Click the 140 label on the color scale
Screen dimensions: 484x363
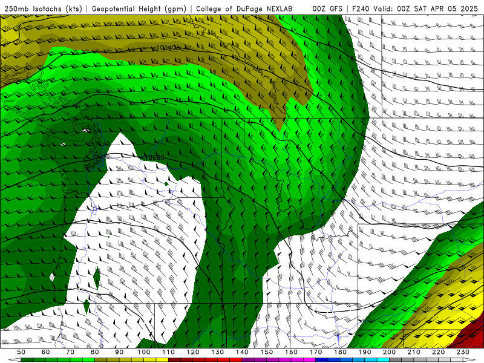(242, 352)
